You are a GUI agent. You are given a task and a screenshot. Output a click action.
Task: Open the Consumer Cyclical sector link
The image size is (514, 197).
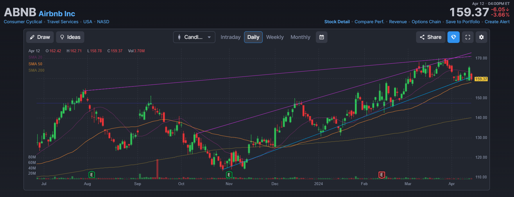tap(23, 22)
